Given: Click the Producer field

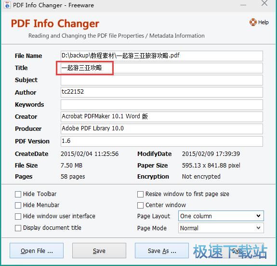Looking at the screenshot, I should (x=162, y=129).
